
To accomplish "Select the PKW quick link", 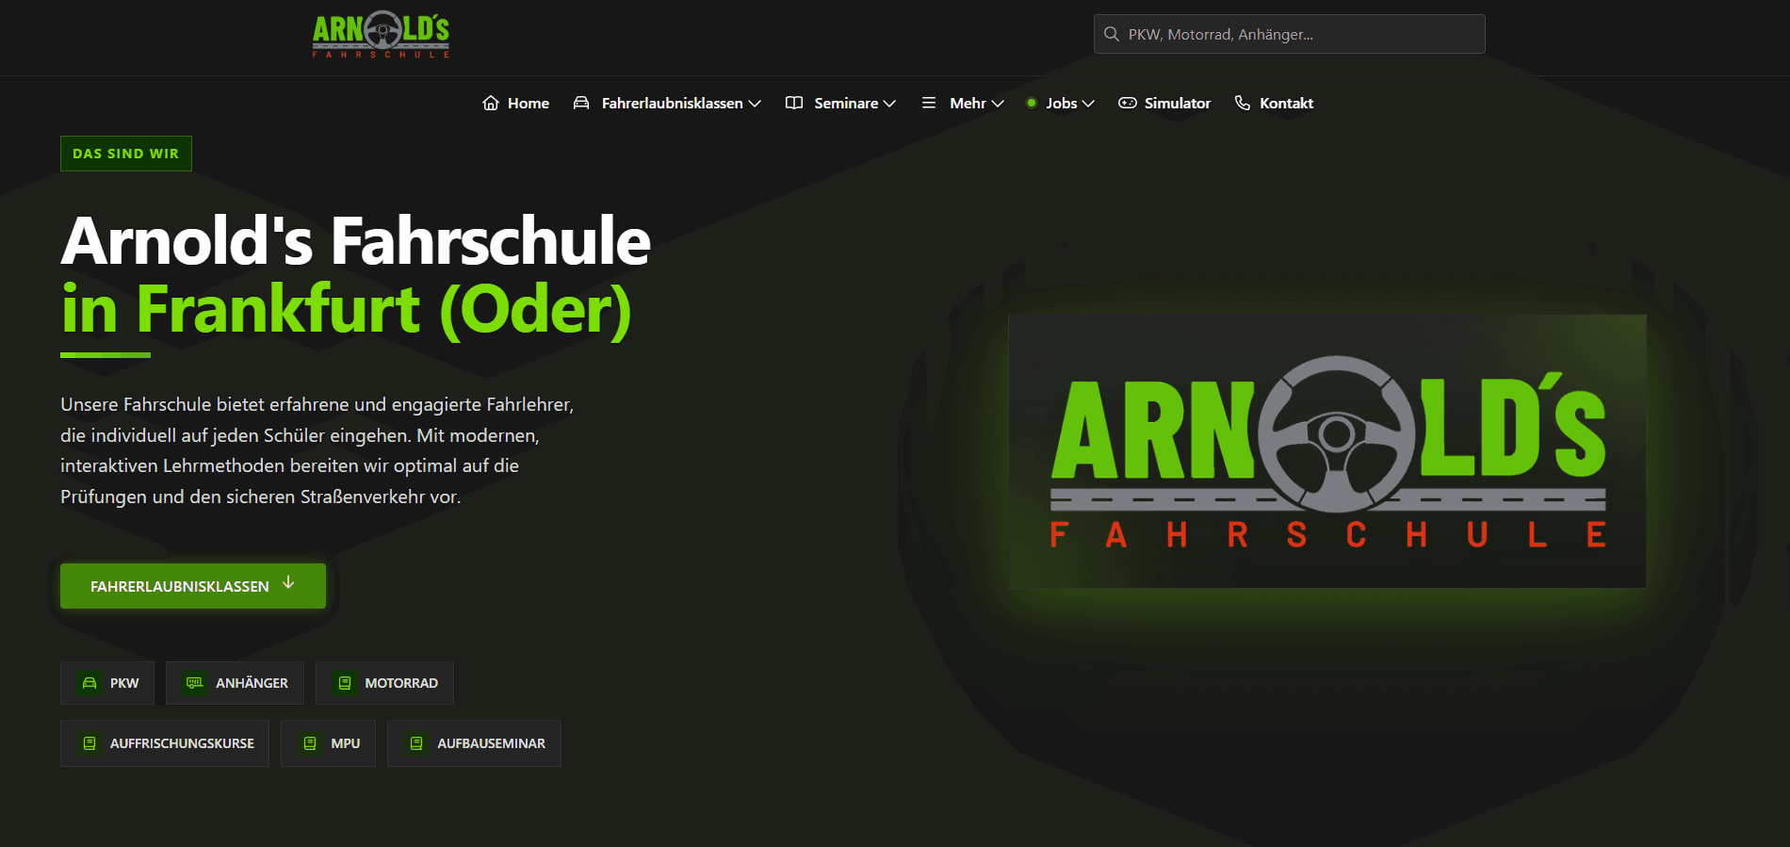I will pyautogui.click(x=107, y=683).
